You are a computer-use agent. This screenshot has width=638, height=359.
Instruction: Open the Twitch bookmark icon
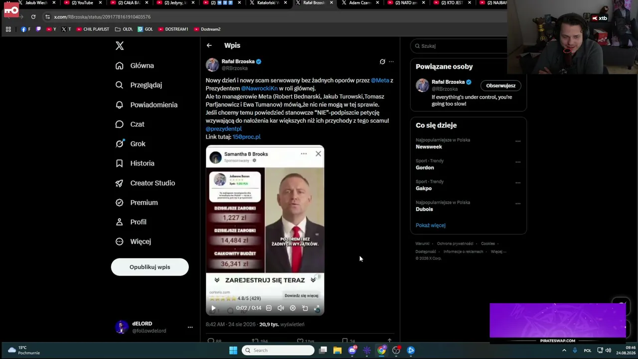39,29
